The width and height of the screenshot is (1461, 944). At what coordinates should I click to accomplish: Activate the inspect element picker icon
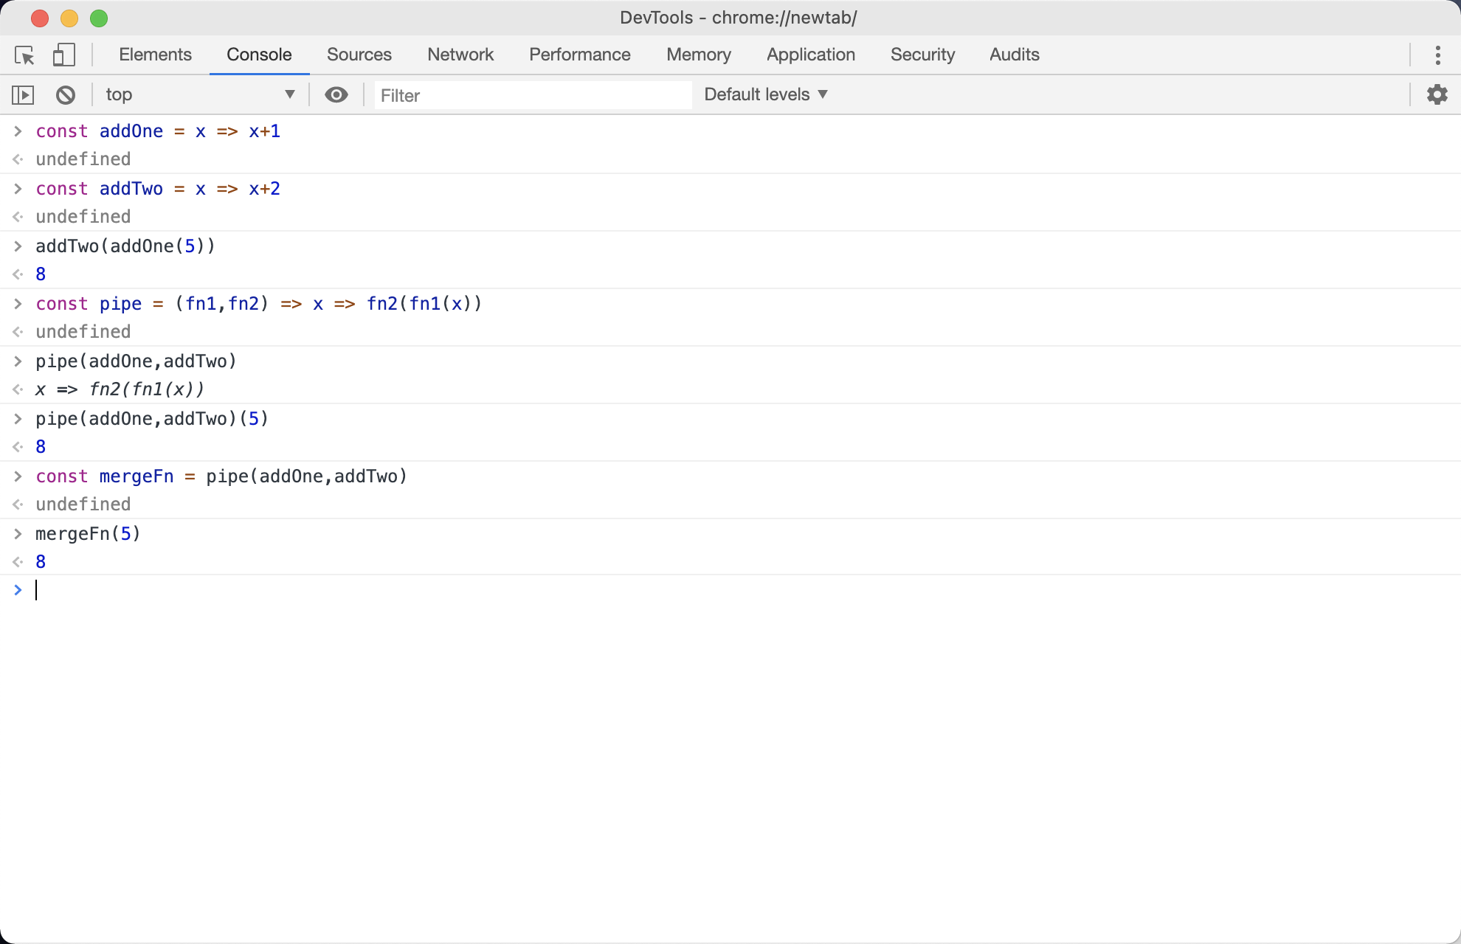coord(24,55)
